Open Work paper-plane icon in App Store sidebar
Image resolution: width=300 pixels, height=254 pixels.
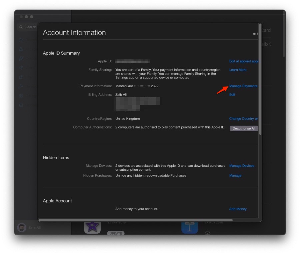click(21, 68)
